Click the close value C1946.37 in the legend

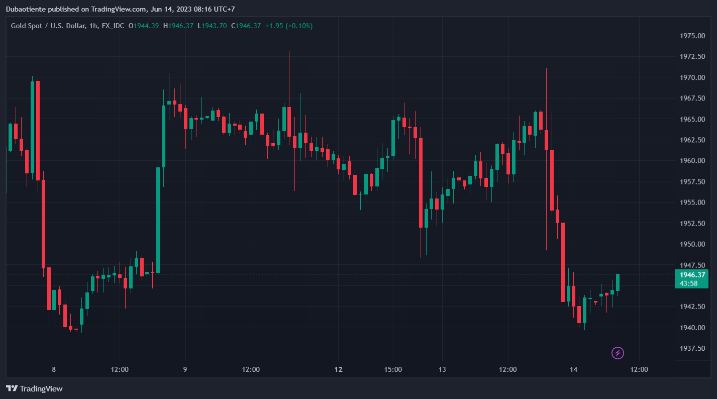(246, 26)
